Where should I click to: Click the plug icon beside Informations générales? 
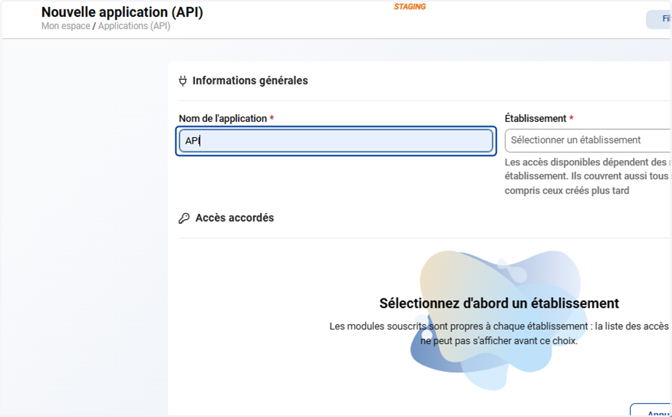point(183,81)
